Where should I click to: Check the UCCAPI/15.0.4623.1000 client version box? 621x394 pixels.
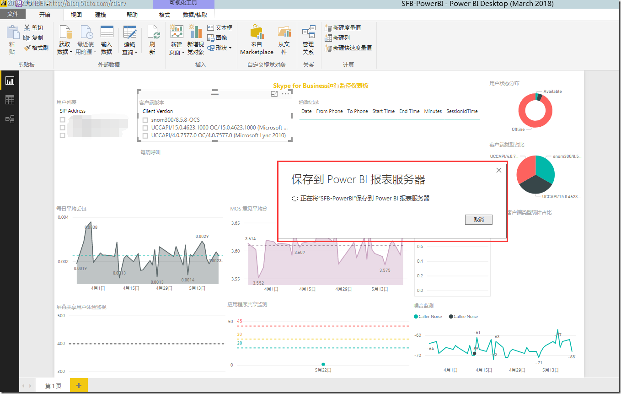click(x=145, y=128)
